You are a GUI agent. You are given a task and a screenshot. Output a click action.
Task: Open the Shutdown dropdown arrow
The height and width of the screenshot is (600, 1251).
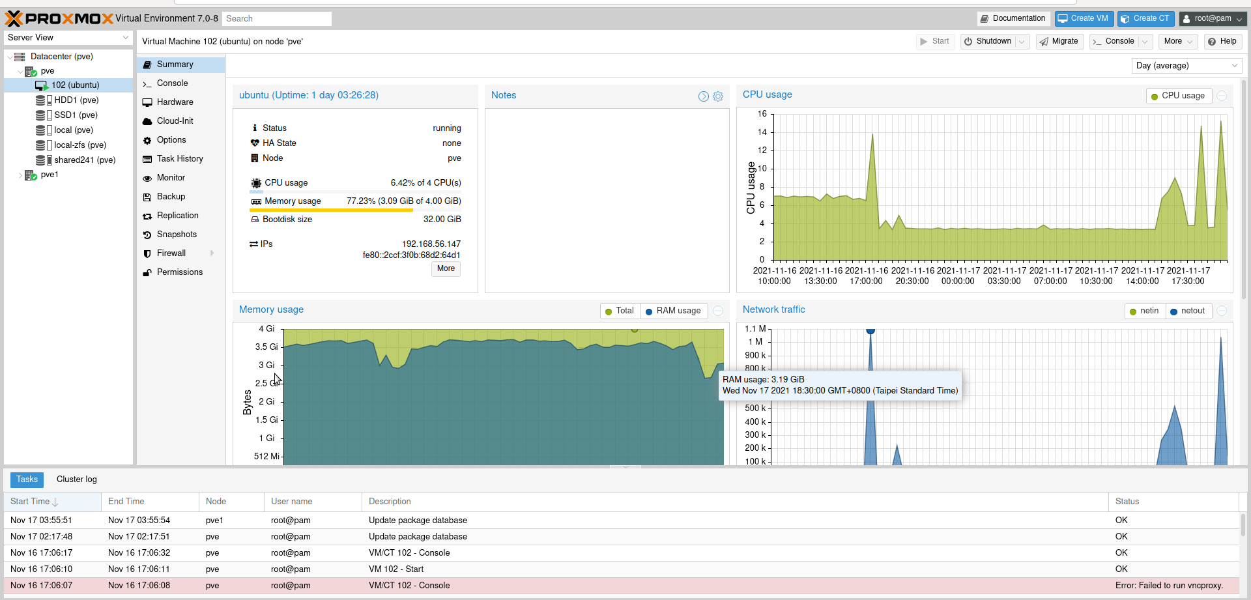1022,42
